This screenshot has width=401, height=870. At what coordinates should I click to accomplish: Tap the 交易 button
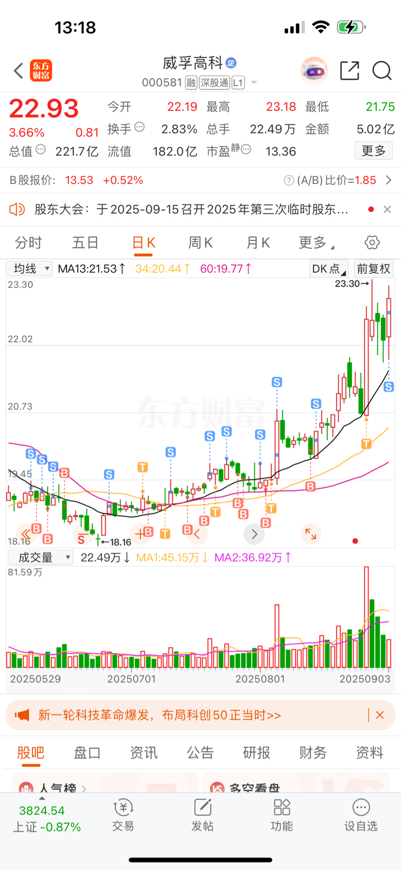tap(123, 815)
